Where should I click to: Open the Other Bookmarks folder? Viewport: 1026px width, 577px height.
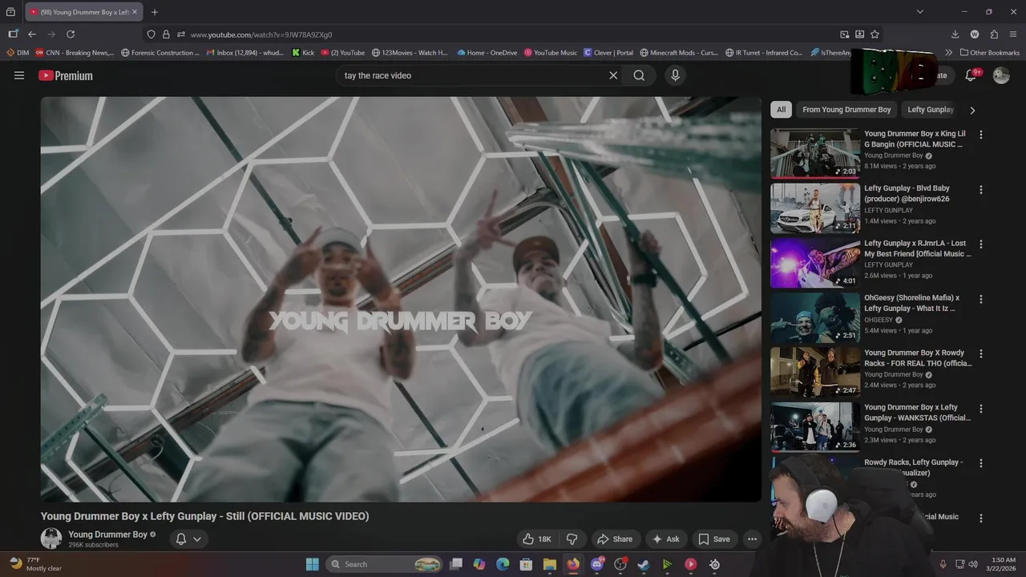(x=990, y=52)
